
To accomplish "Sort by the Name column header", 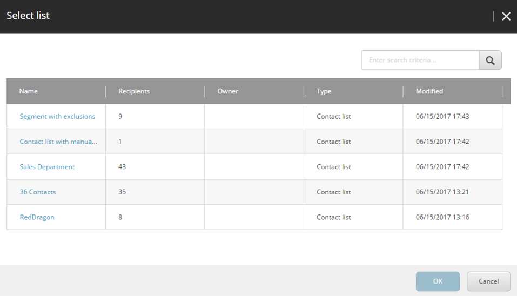I will [28, 91].
